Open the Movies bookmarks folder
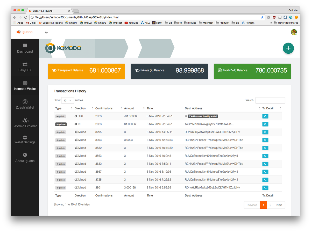The image size is (311, 232). [x=190, y=23]
